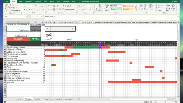Click the Insert Function fx icon
Viewport: 183px width, 103px height.
41,17
